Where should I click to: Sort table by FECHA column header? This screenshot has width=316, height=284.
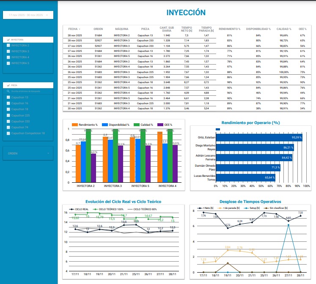pos(74,29)
